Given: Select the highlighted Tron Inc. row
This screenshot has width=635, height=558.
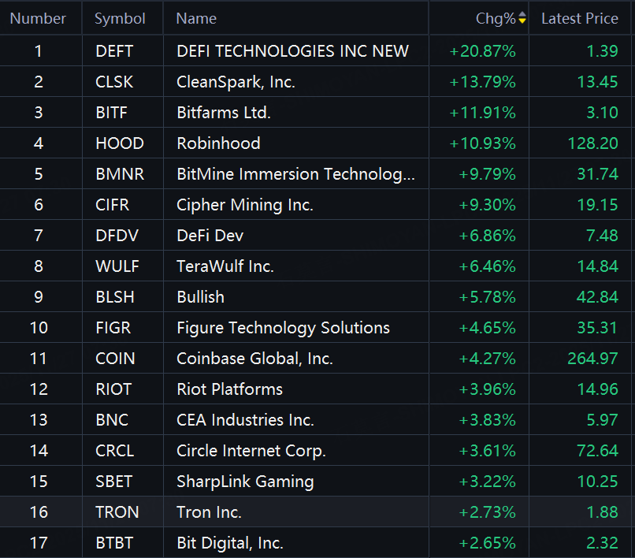Looking at the screenshot, I should point(317,512).
